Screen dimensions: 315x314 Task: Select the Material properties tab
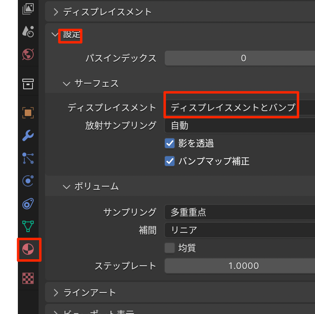[x=28, y=249]
